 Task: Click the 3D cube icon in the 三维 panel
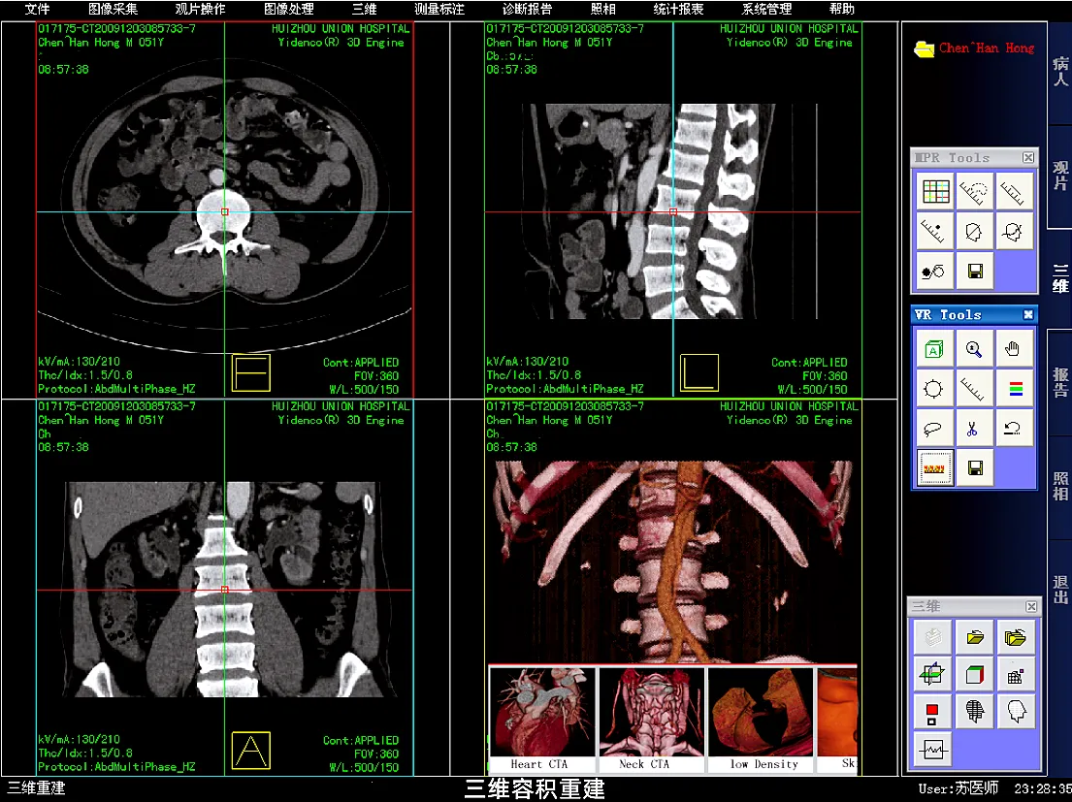pos(975,675)
